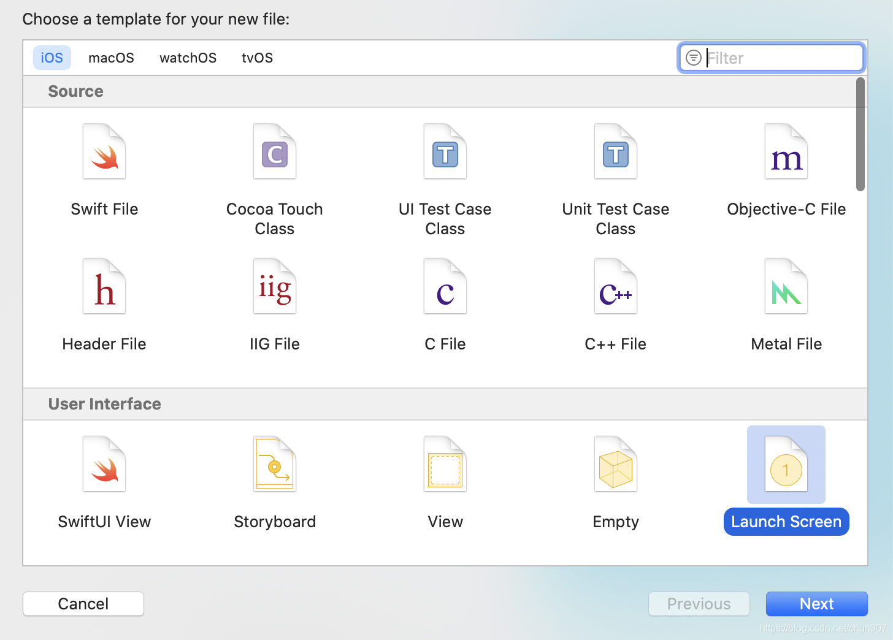Viewport: 893px width, 640px height.
Task: Click the 'Launch Screen' highlighted label
Action: [786, 522]
